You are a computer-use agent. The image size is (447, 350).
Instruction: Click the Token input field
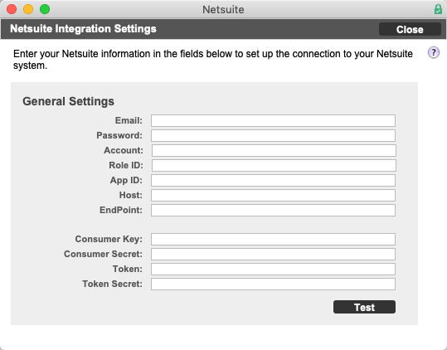point(273,269)
